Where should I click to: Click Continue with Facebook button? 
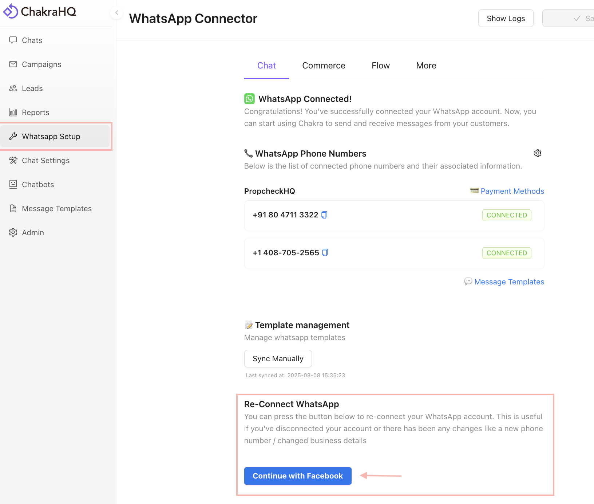(x=298, y=476)
